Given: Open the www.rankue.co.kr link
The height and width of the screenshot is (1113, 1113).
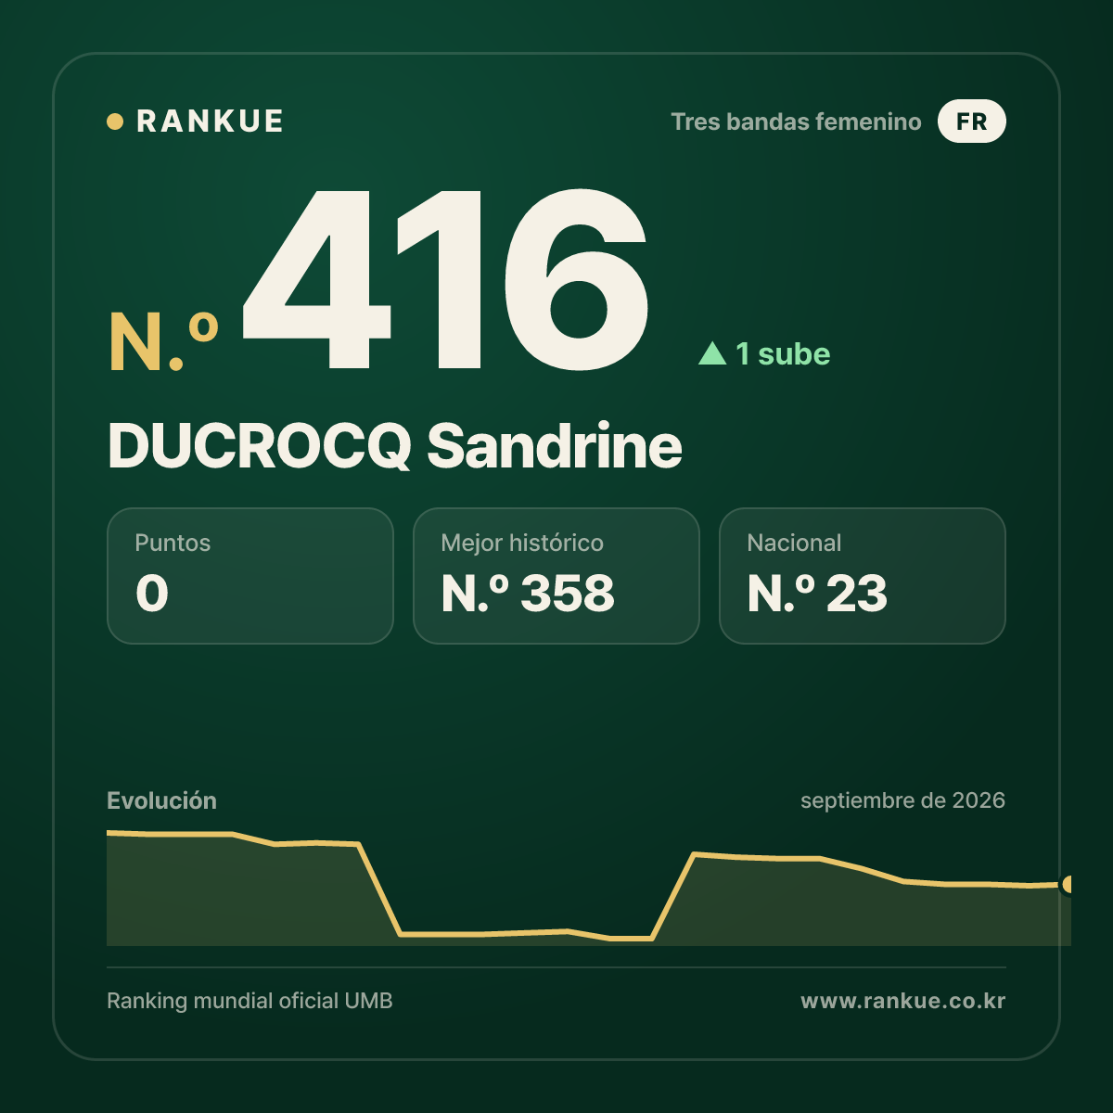Looking at the screenshot, I should pos(902,1001).
